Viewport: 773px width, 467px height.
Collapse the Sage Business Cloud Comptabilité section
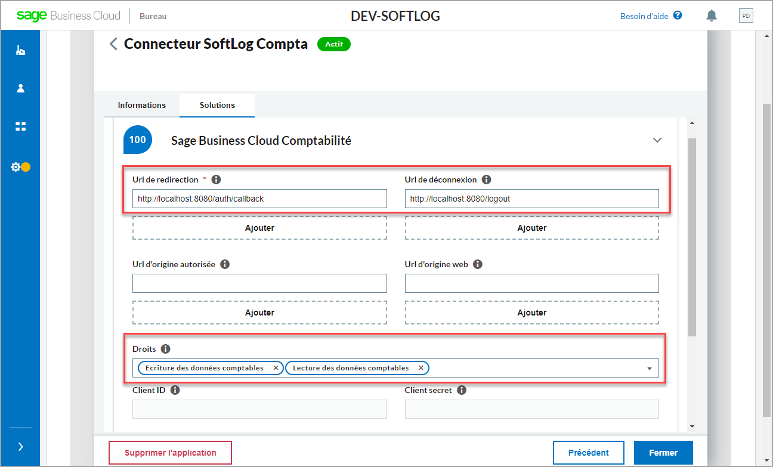pyautogui.click(x=657, y=140)
